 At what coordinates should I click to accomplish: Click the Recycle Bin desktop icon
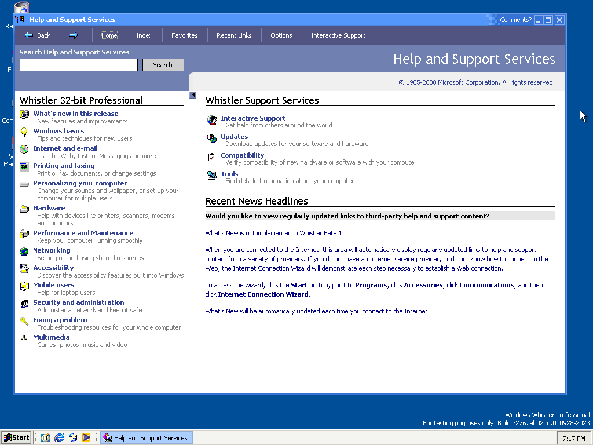tap(21, 8)
